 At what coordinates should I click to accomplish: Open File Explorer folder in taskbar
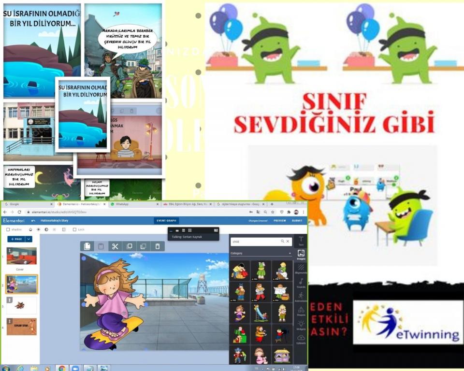(x=34, y=368)
